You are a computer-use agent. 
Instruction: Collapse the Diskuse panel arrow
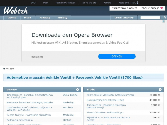78,89
